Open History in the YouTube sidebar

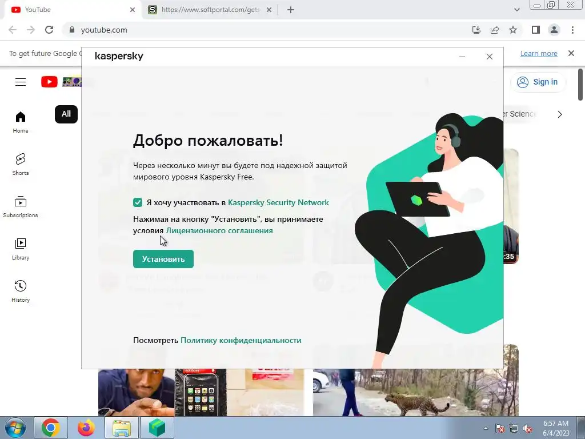pos(21,291)
